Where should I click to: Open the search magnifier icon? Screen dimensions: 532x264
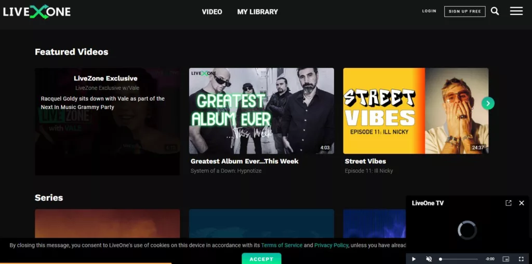click(x=495, y=11)
